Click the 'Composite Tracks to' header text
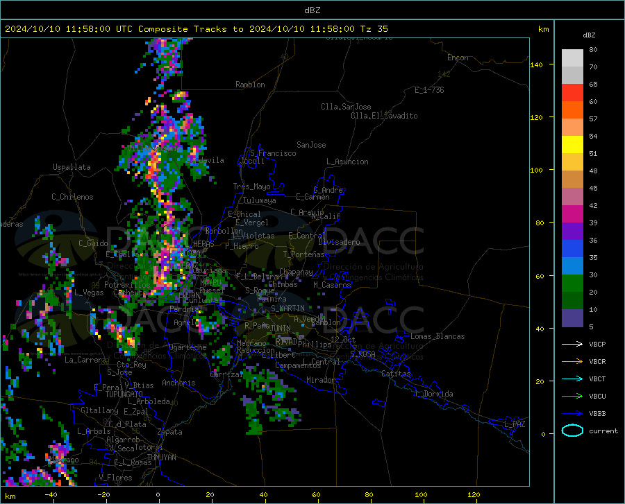Viewport: 625px width, 504px height. (190, 29)
